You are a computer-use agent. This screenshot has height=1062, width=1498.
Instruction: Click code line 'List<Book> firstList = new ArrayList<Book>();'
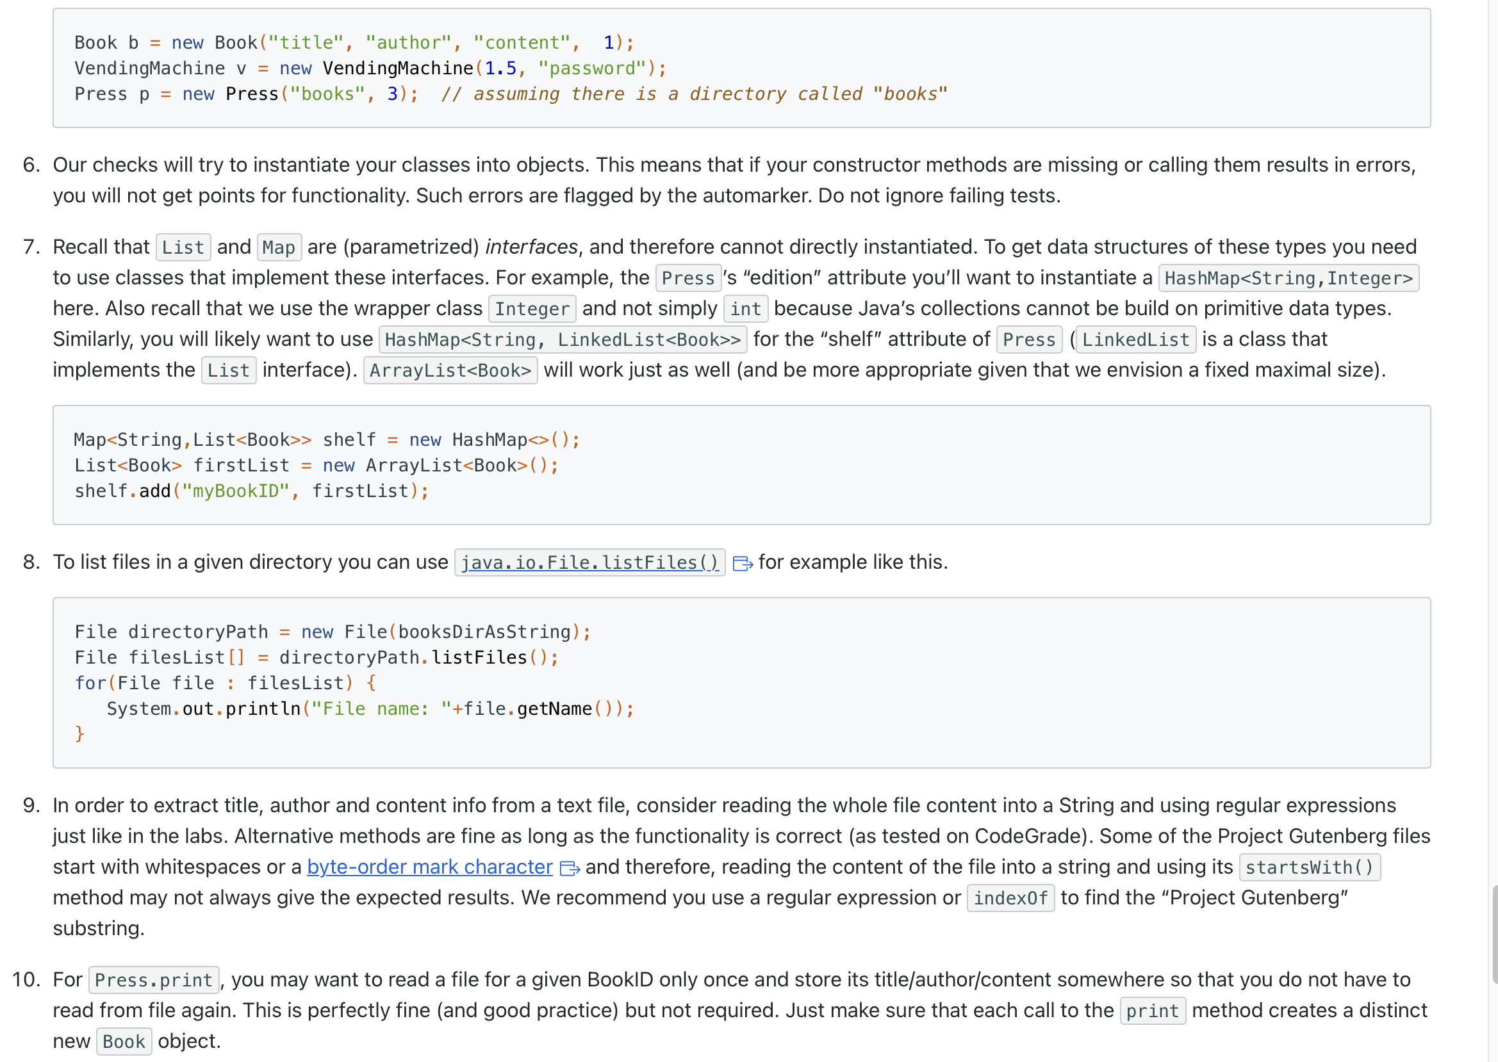(x=317, y=465)
